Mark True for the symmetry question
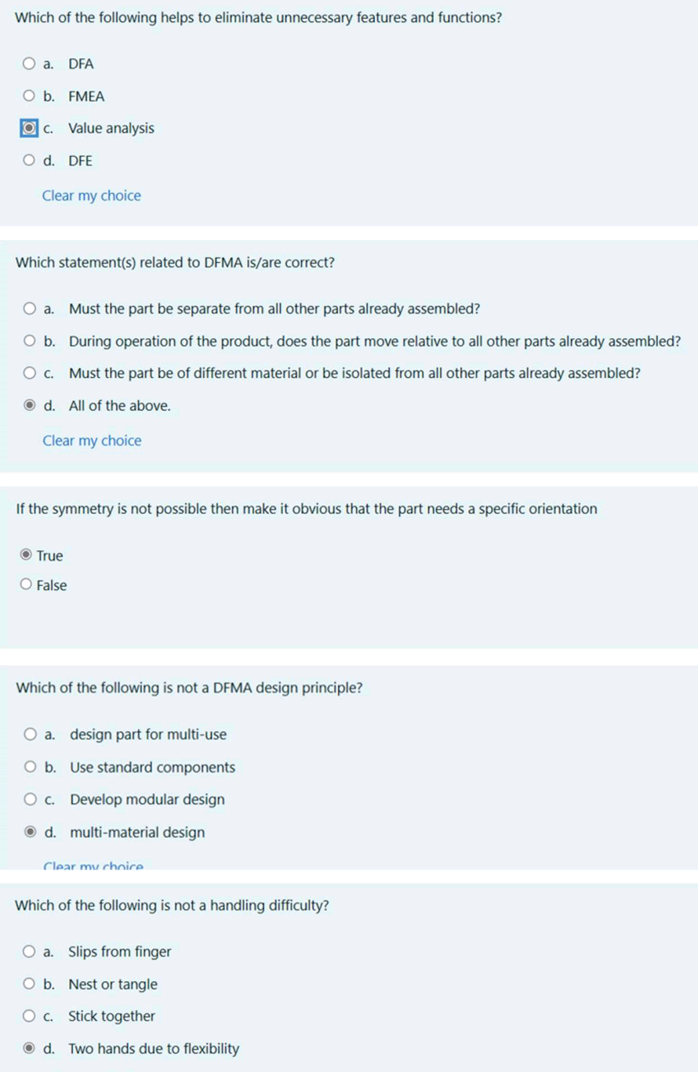Viewport: 698px width, 1072px height. (x=25, y=554)
